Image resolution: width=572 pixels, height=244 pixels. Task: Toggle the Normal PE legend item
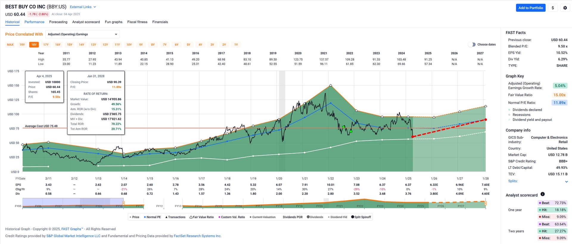point(152,217)
